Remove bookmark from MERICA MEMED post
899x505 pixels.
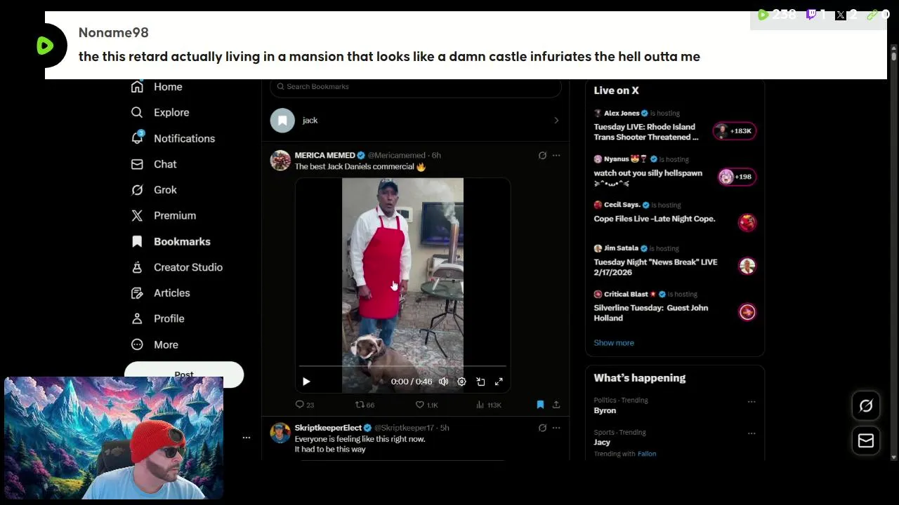pyautogui.click(x=540, y=405)
